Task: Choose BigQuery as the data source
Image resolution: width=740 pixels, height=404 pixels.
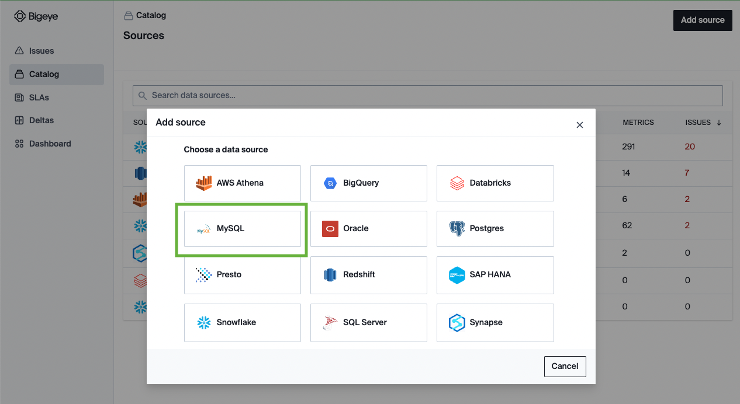Action: pos(369,183)
